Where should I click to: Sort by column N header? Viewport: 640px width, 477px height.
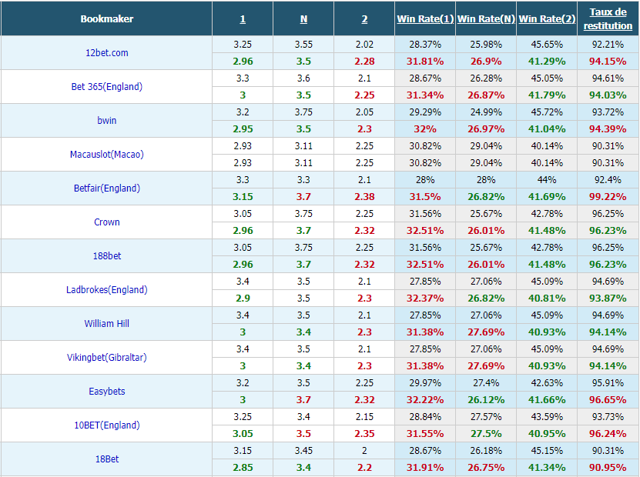pos(303,19)
